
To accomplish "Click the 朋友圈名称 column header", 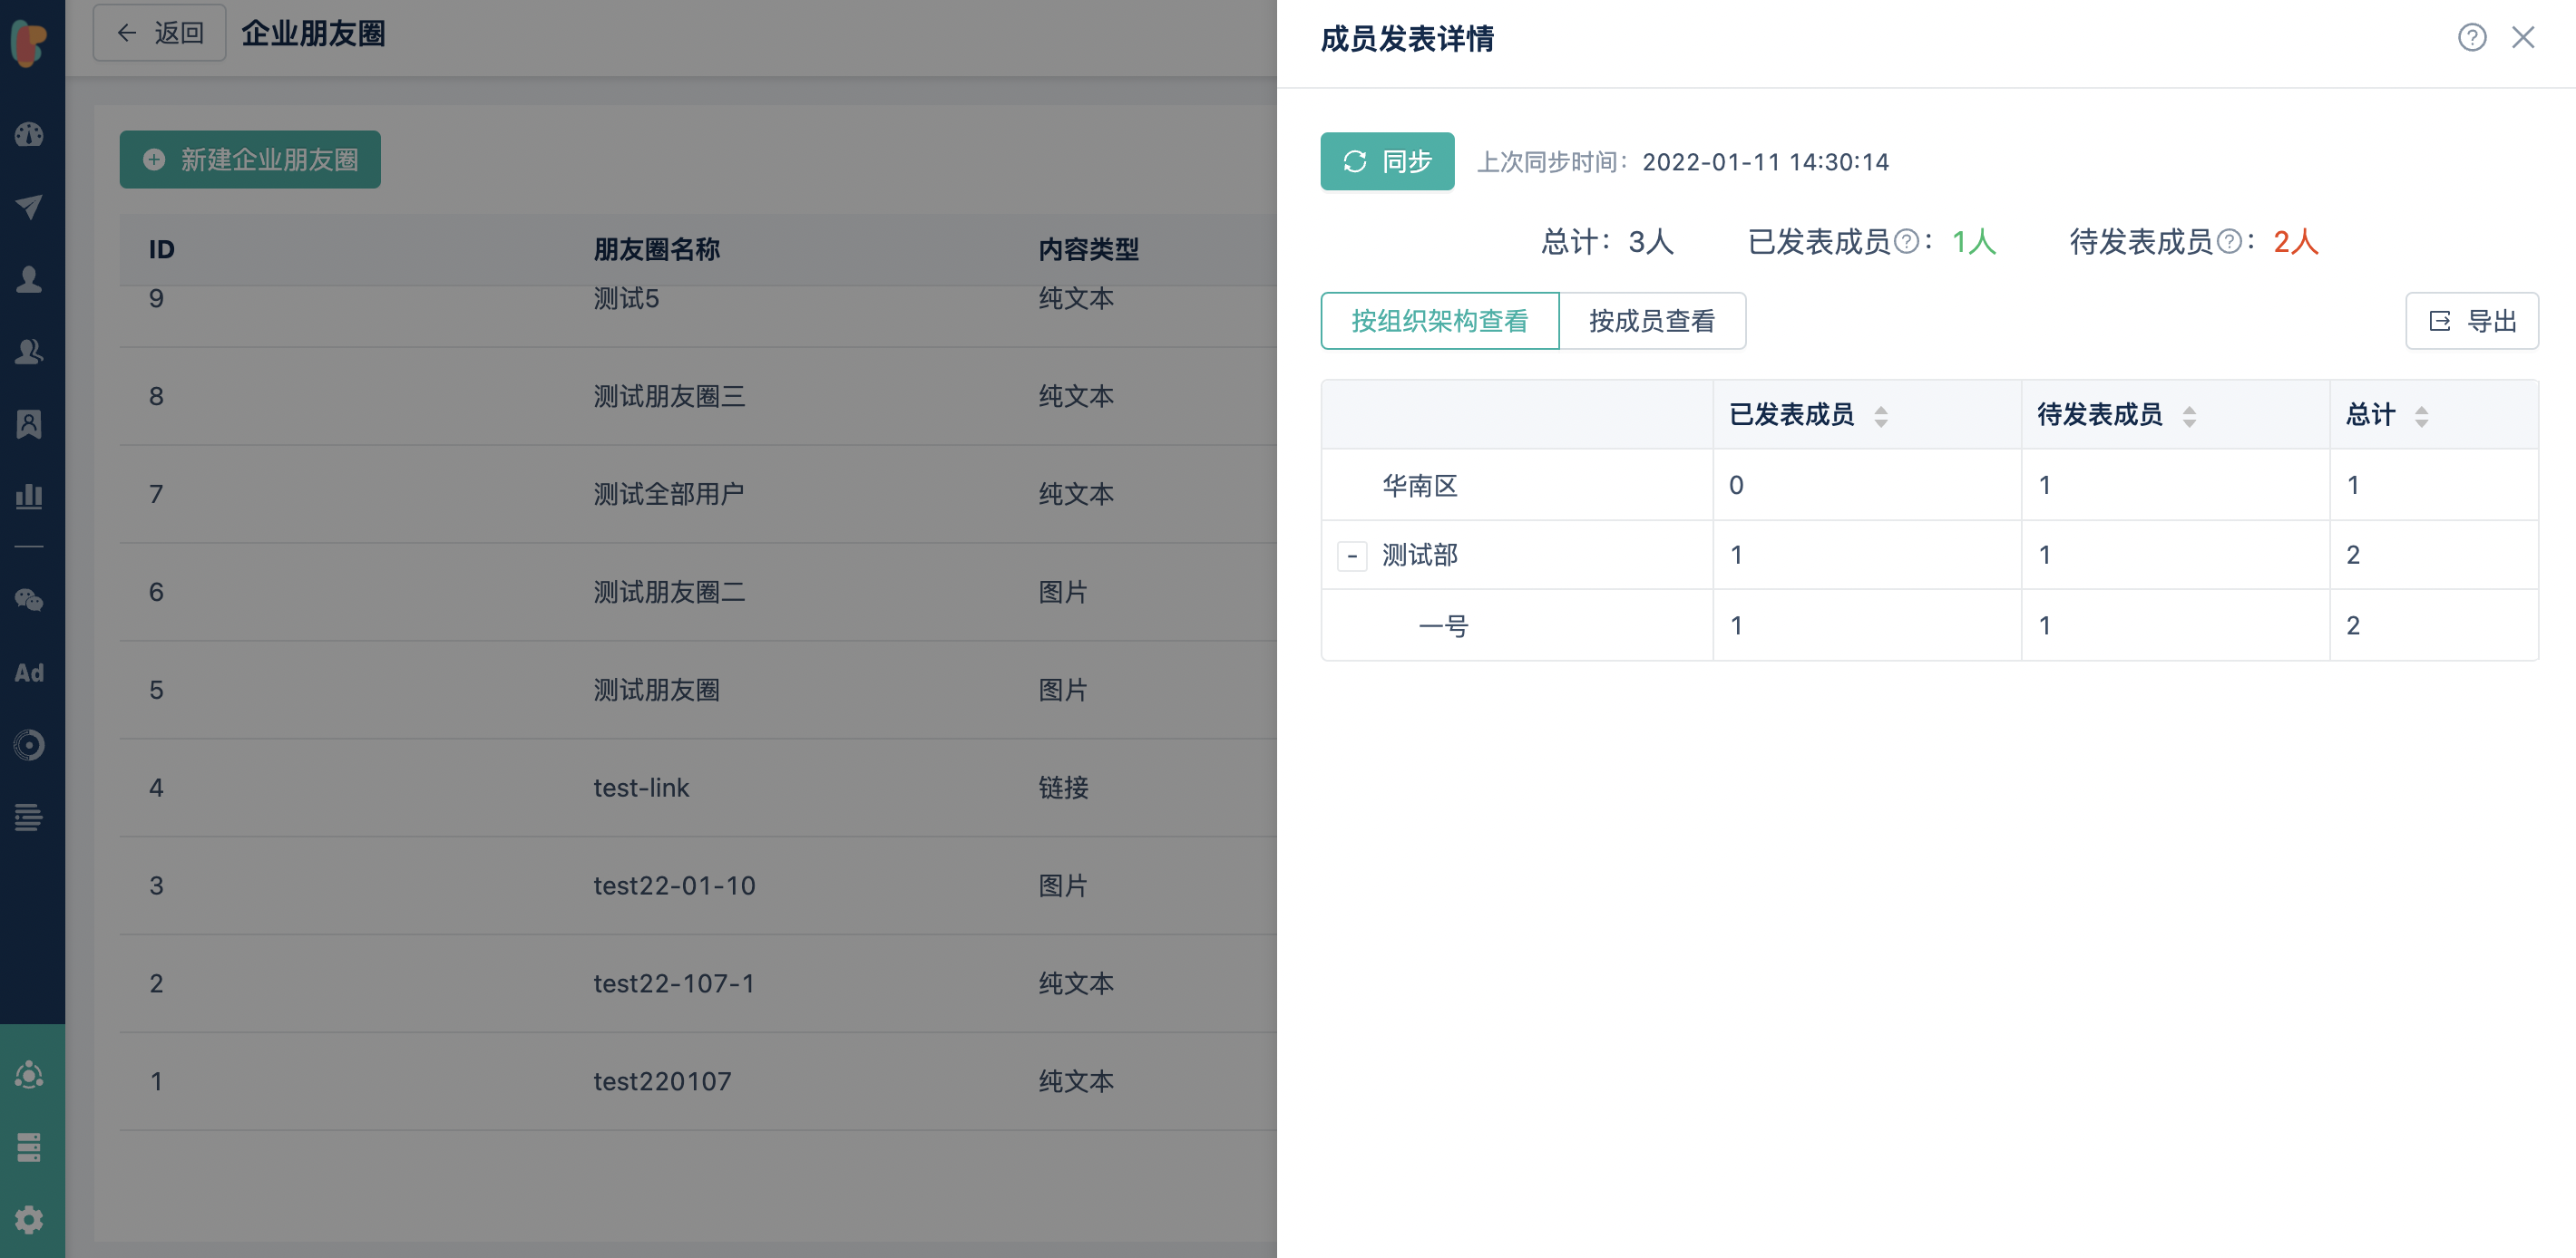I will tap(656, 250).
